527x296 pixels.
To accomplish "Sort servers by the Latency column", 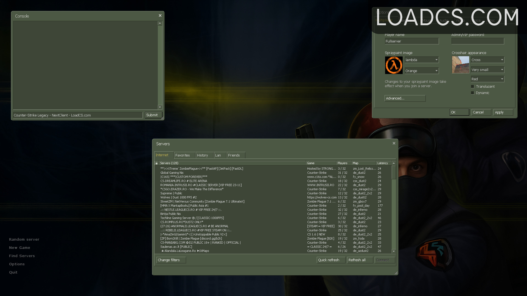I will 383,163.
